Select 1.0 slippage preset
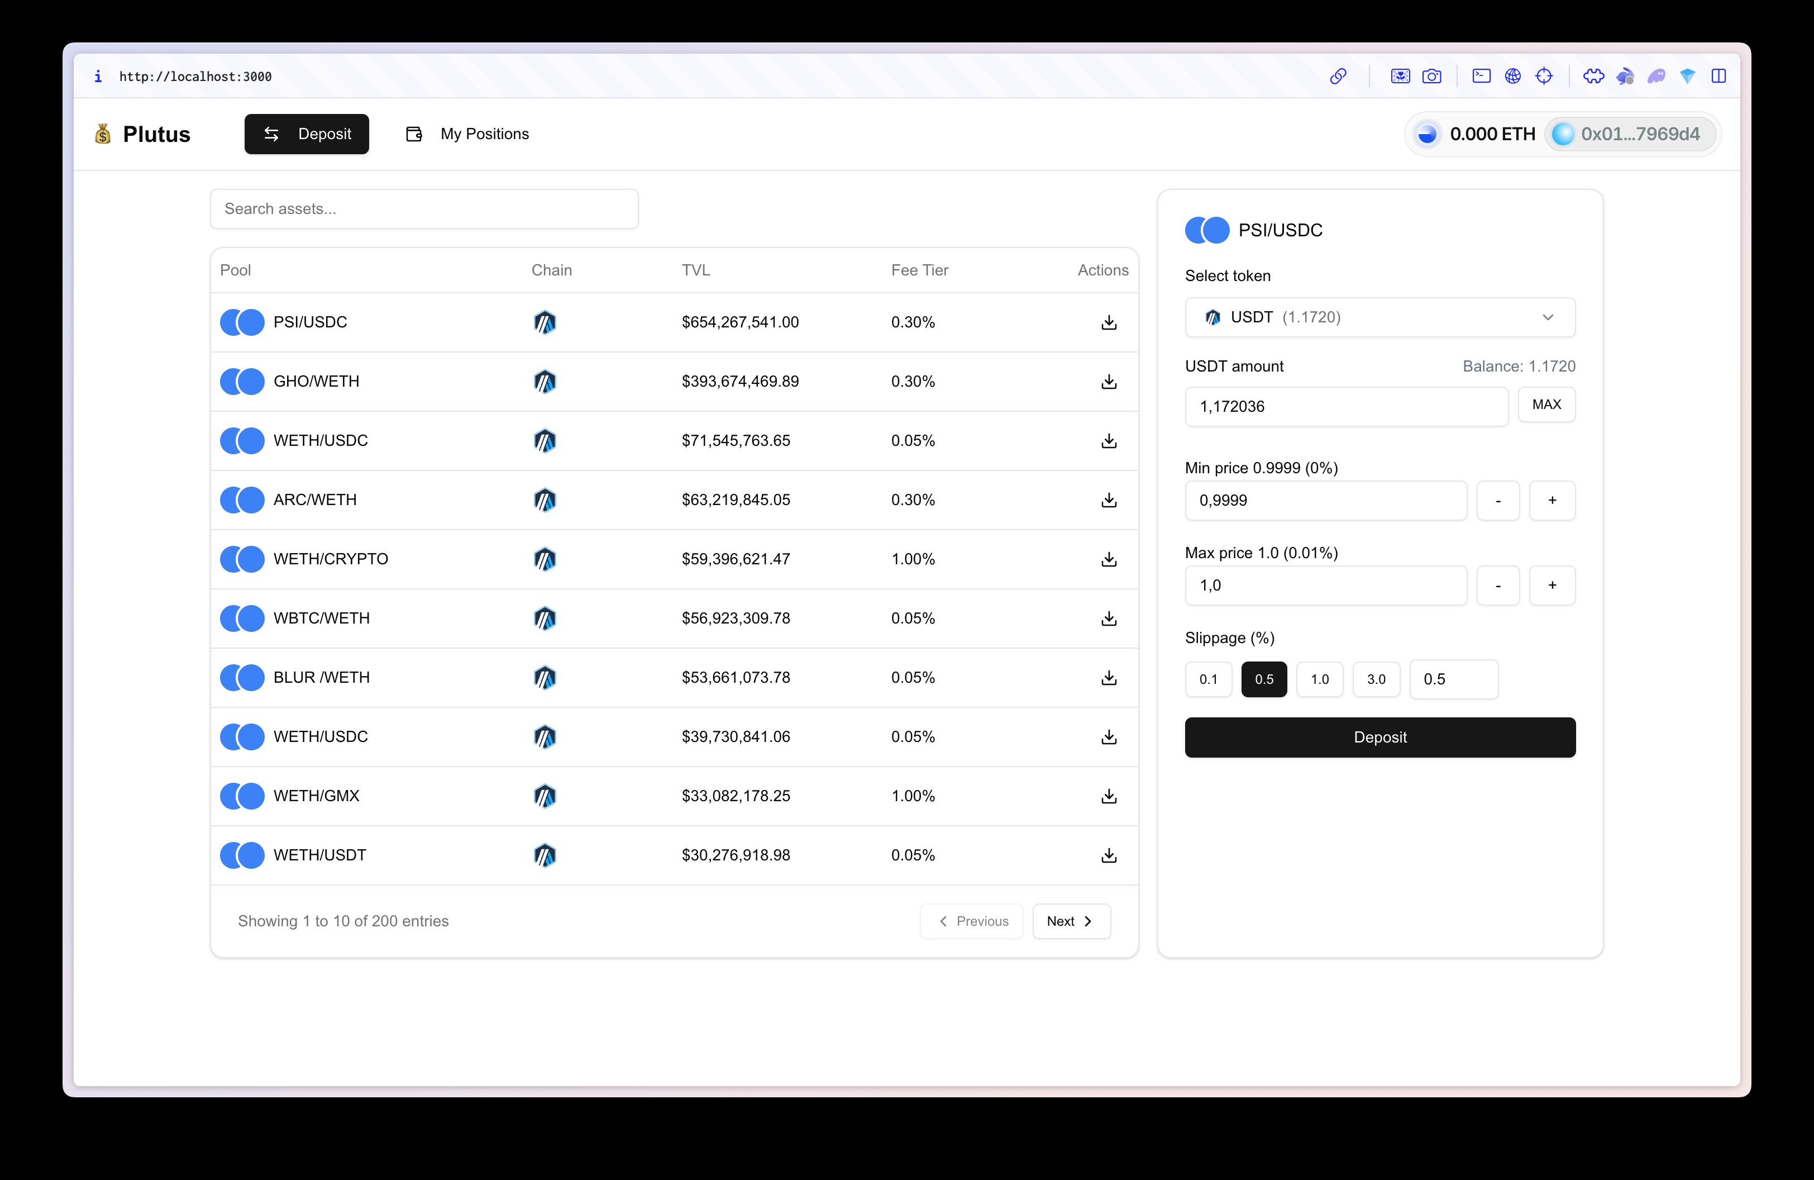This screenshot has height=1180, width=1814. [1319, 679]
